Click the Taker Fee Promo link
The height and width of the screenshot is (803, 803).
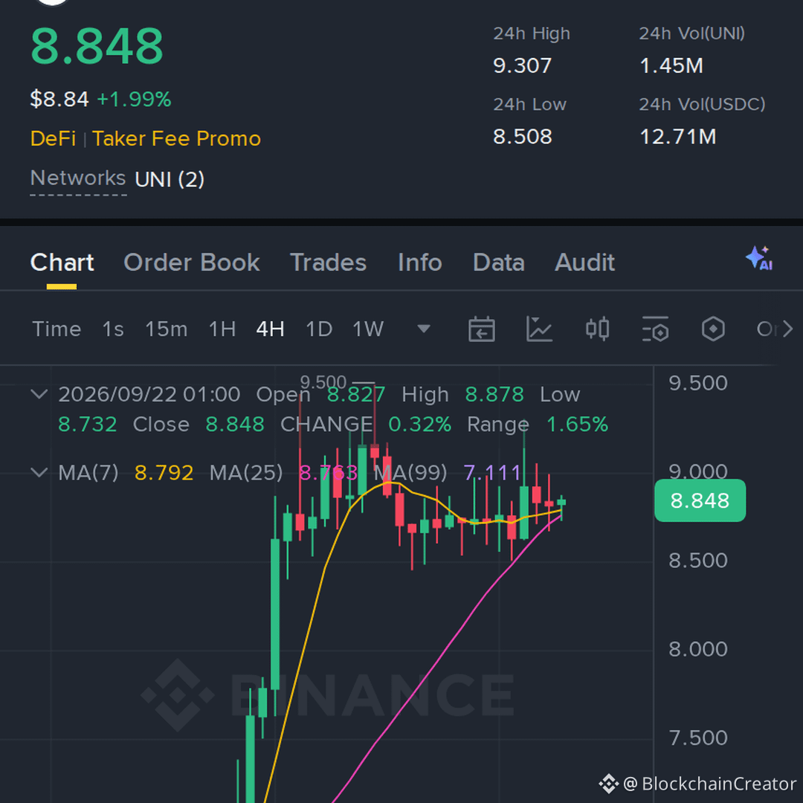(x=177, y=139)
